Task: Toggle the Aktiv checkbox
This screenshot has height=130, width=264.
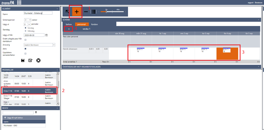Action: 25,49
